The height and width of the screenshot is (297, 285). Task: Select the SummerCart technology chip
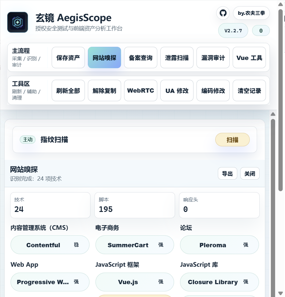click(x=135, y=245)
